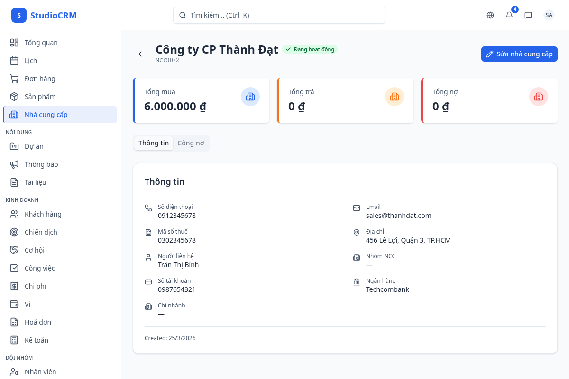
Task: Click the globe language icon
Action: [490, 15]
